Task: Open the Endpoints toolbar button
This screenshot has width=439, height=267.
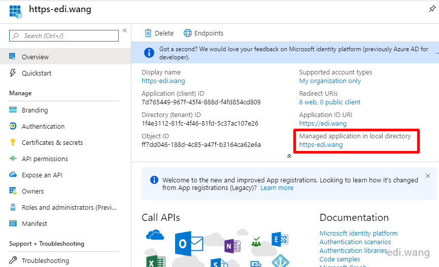Action: [x=204, y=33]
